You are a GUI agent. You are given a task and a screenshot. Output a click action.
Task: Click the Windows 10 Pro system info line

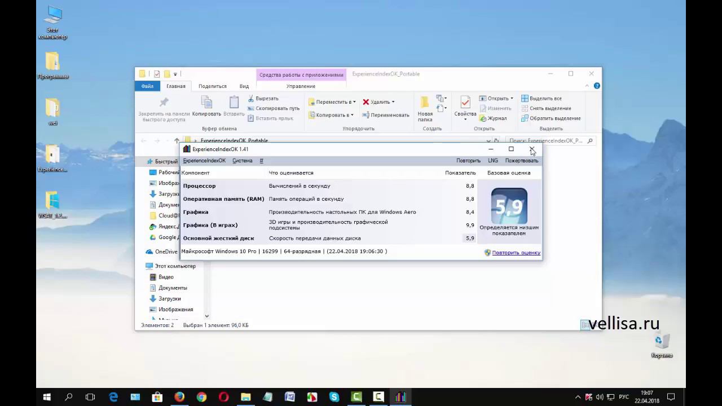pyautogui.click(x=284, y=251)
